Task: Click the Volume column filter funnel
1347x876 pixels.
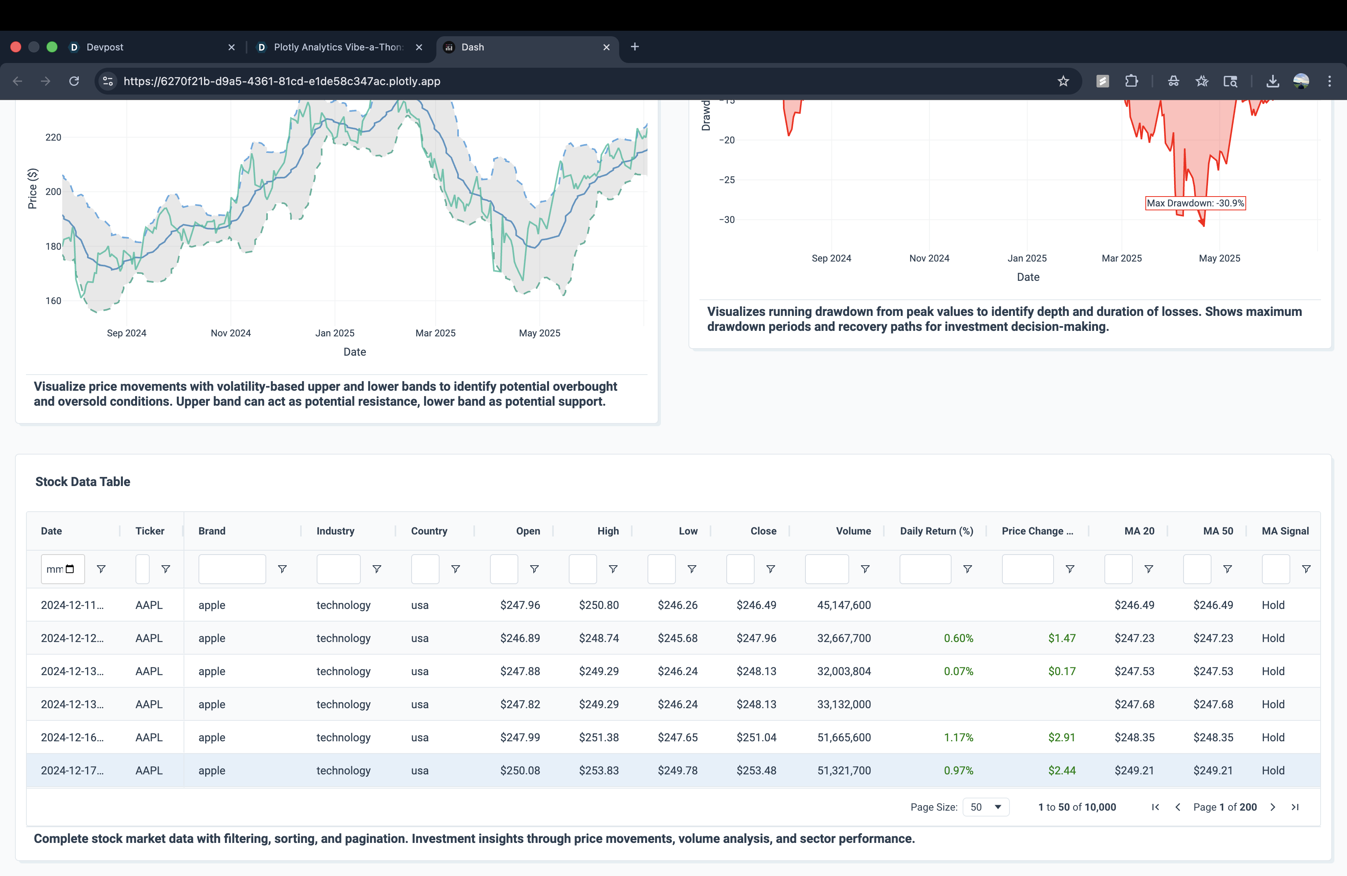Action: [x=865, y=569]
